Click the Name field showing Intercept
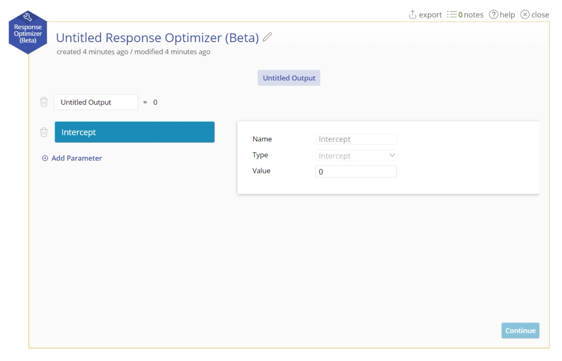The height and width of the screenshot is (361, 562). pyautogui.click(x=356, y=139)
